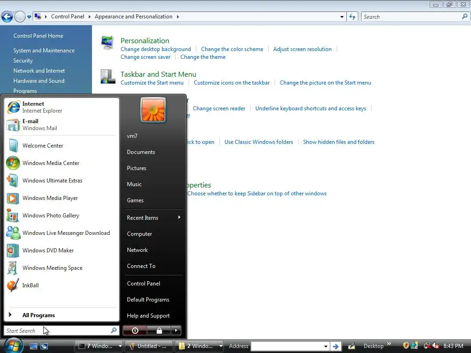471x353 pixels.
Task: Open Windows Photo Gallery icon
Action: [x=13, y=216]
